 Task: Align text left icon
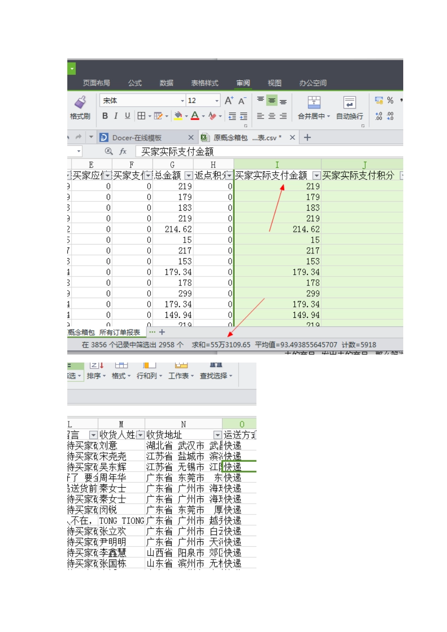coord(260,116)
